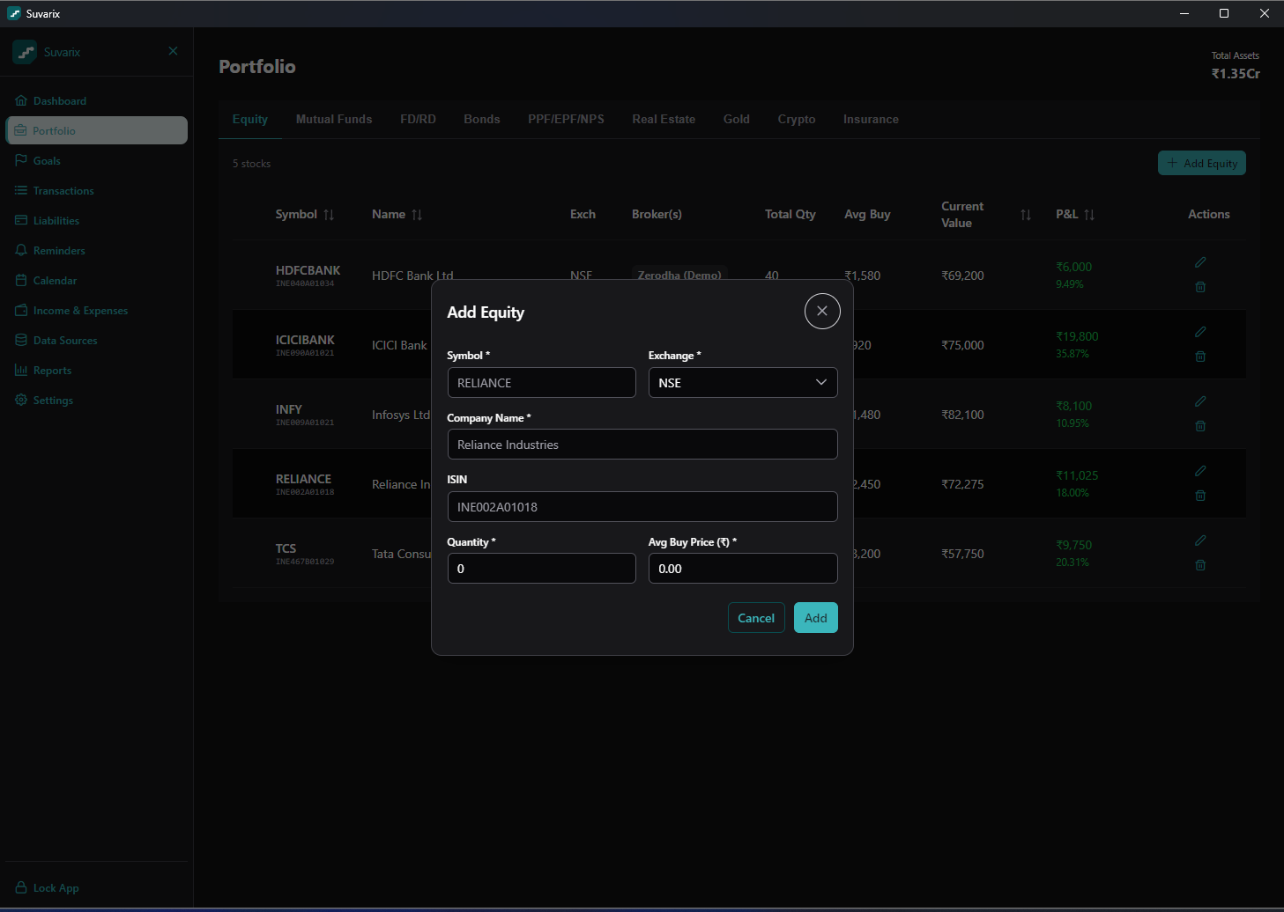Screen dimensions: 1284x912
Task: Open Goals in sidebar
Action: [x=96, y=161]
